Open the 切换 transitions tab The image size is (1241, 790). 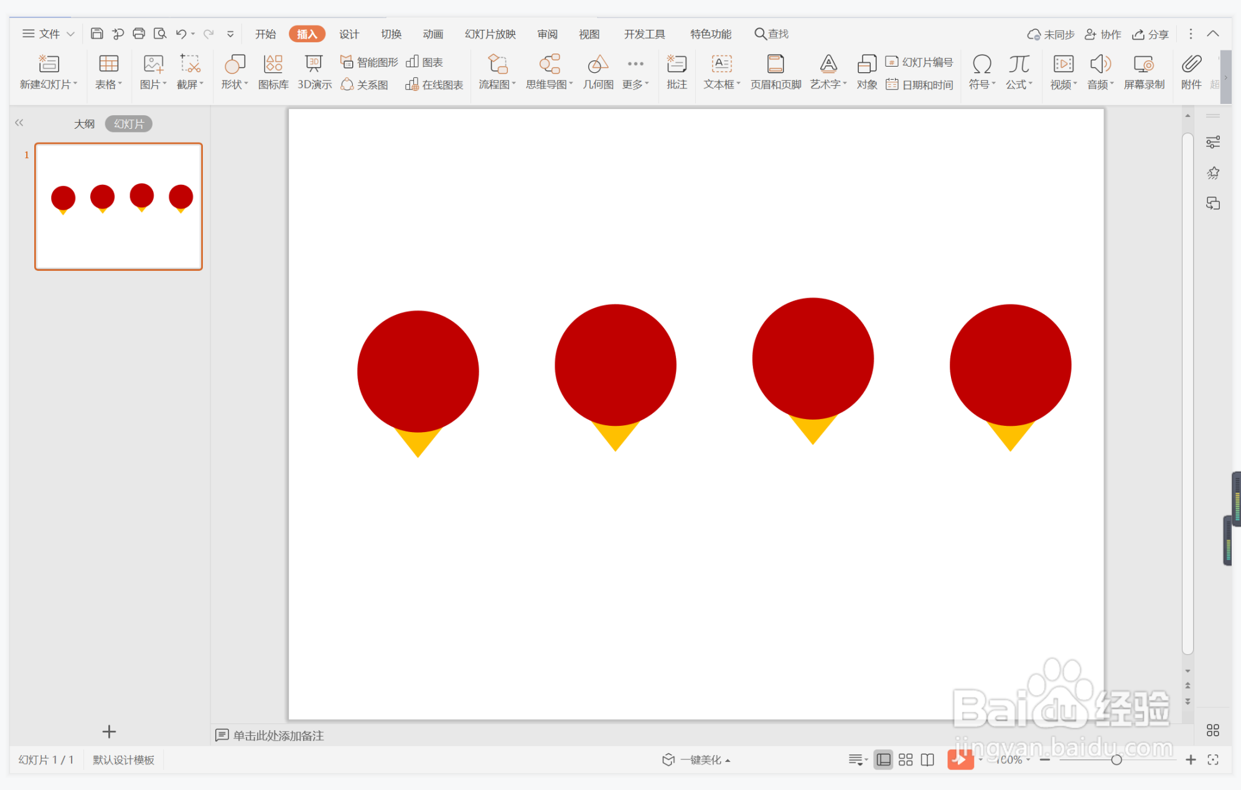coord(391,34)
